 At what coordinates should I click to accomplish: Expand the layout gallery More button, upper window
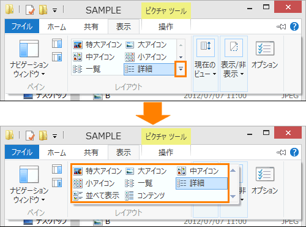point(181,69)
